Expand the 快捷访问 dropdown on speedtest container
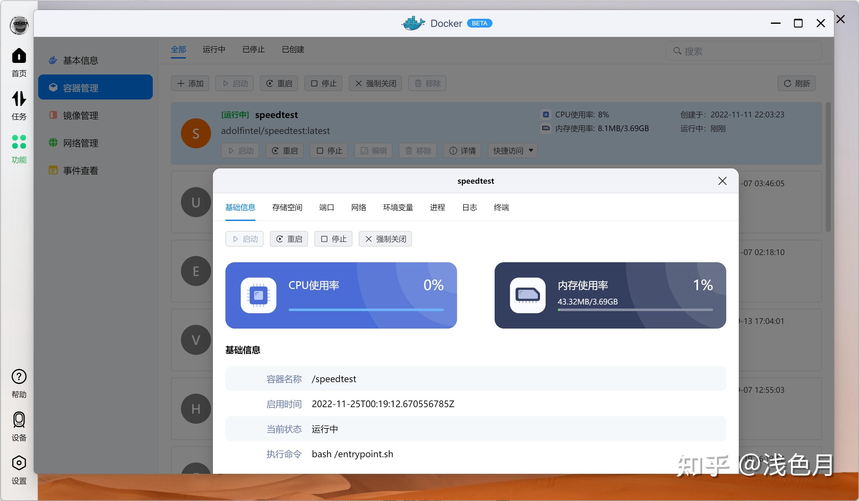 tap(512, 150)
